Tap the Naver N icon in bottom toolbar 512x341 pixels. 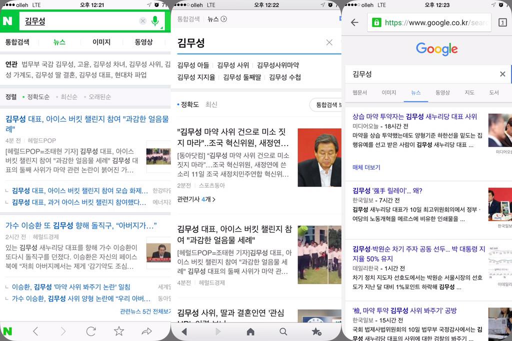(x=7, y=331)
